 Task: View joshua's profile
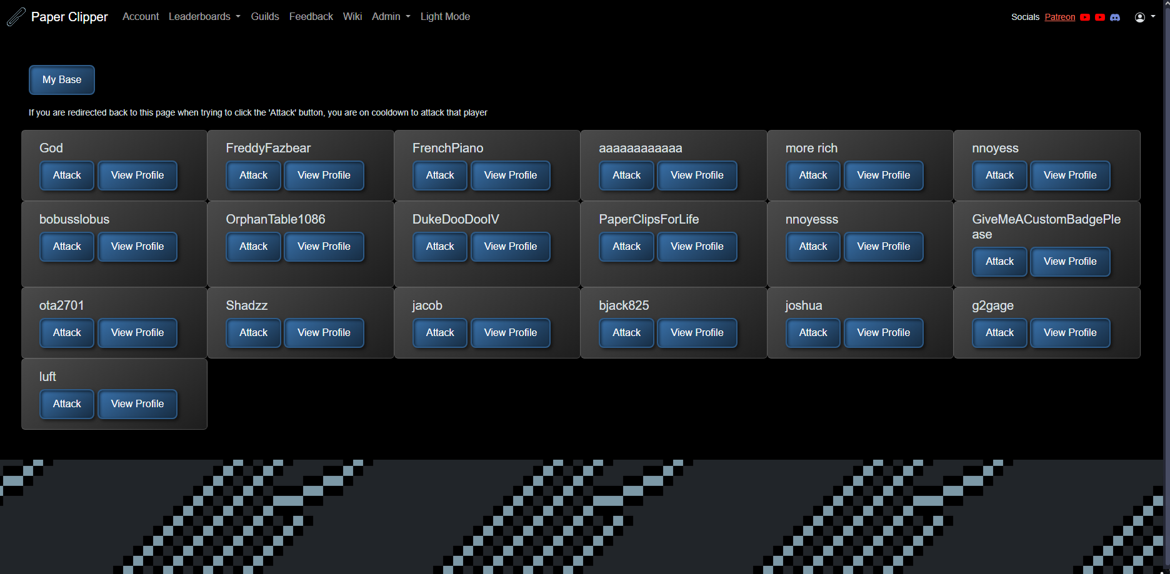coord(884,333)
